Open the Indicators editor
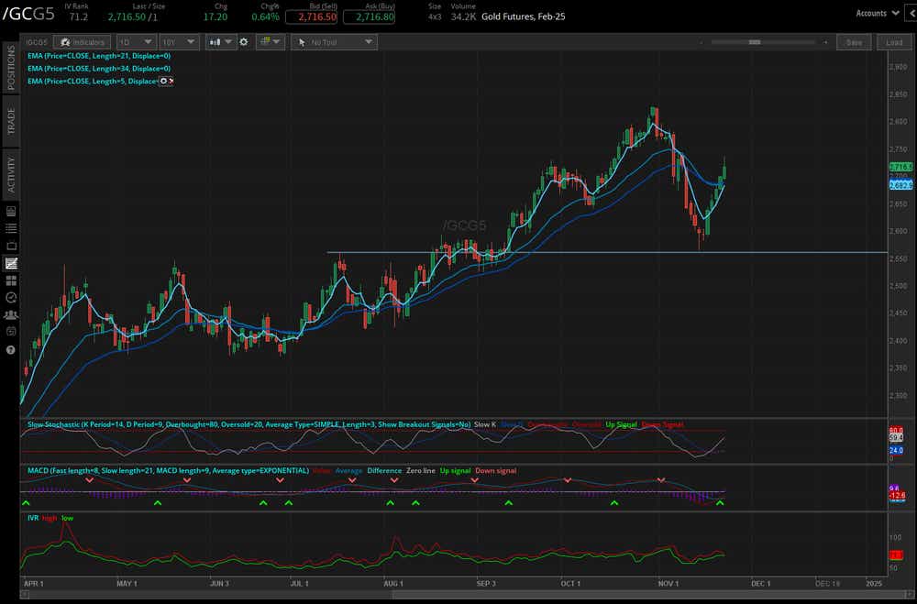This screenshot has width=917, height=604. point(83,41)
